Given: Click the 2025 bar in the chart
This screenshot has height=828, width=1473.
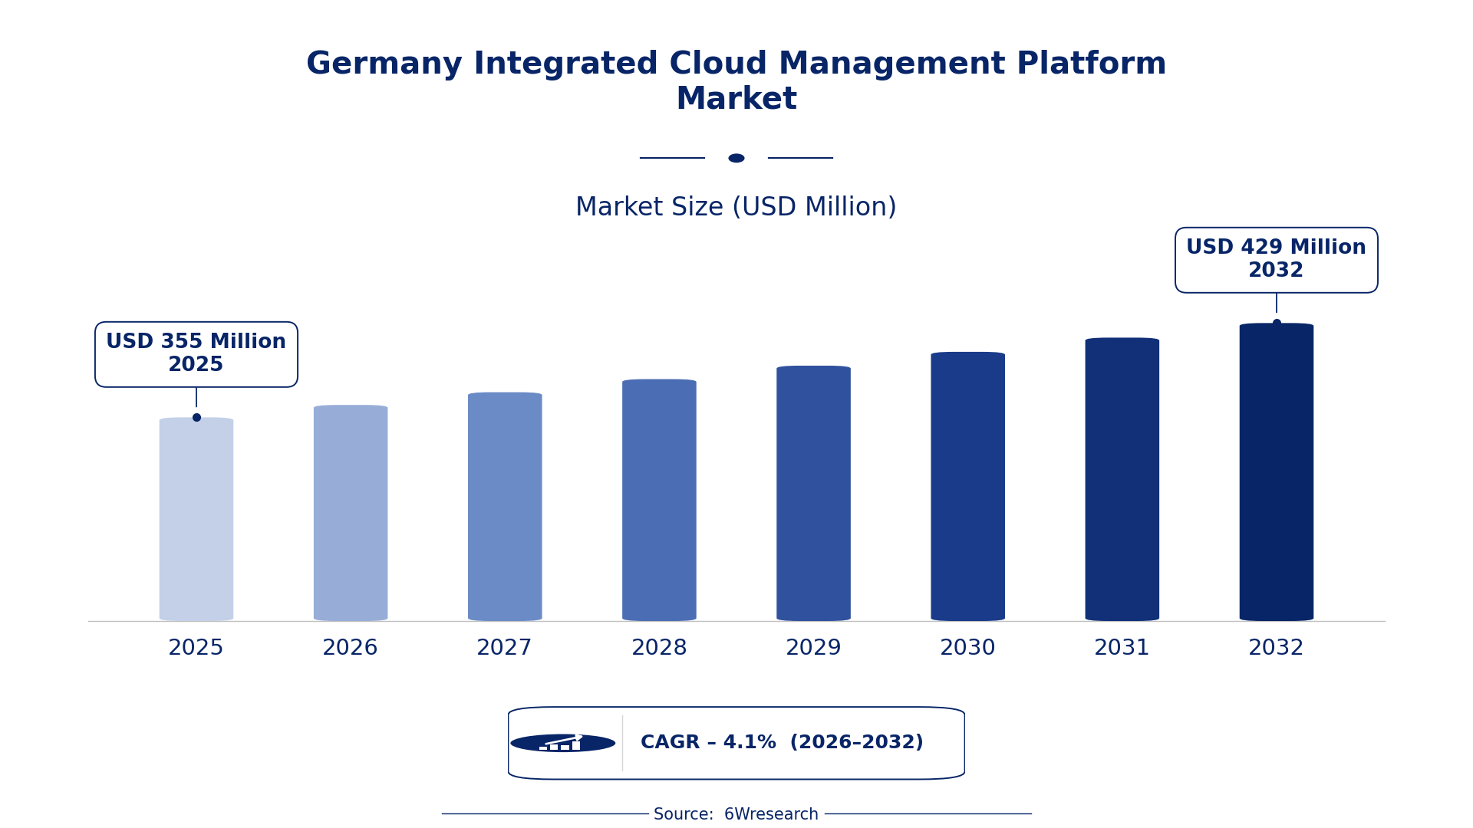Looking at the screenshot, I should point(196,519).
